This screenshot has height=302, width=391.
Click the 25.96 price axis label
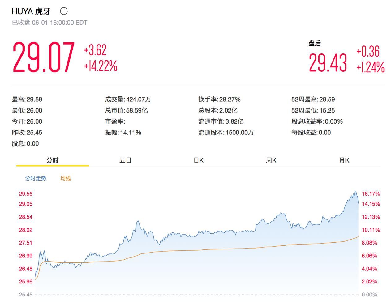click(x=26, y=282)
